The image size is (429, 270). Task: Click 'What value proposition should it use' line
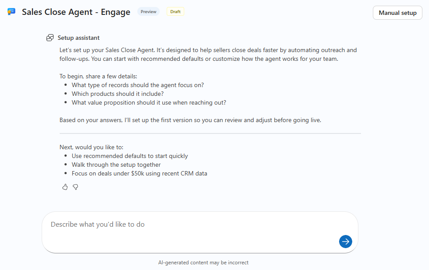[x=149, y=102]
